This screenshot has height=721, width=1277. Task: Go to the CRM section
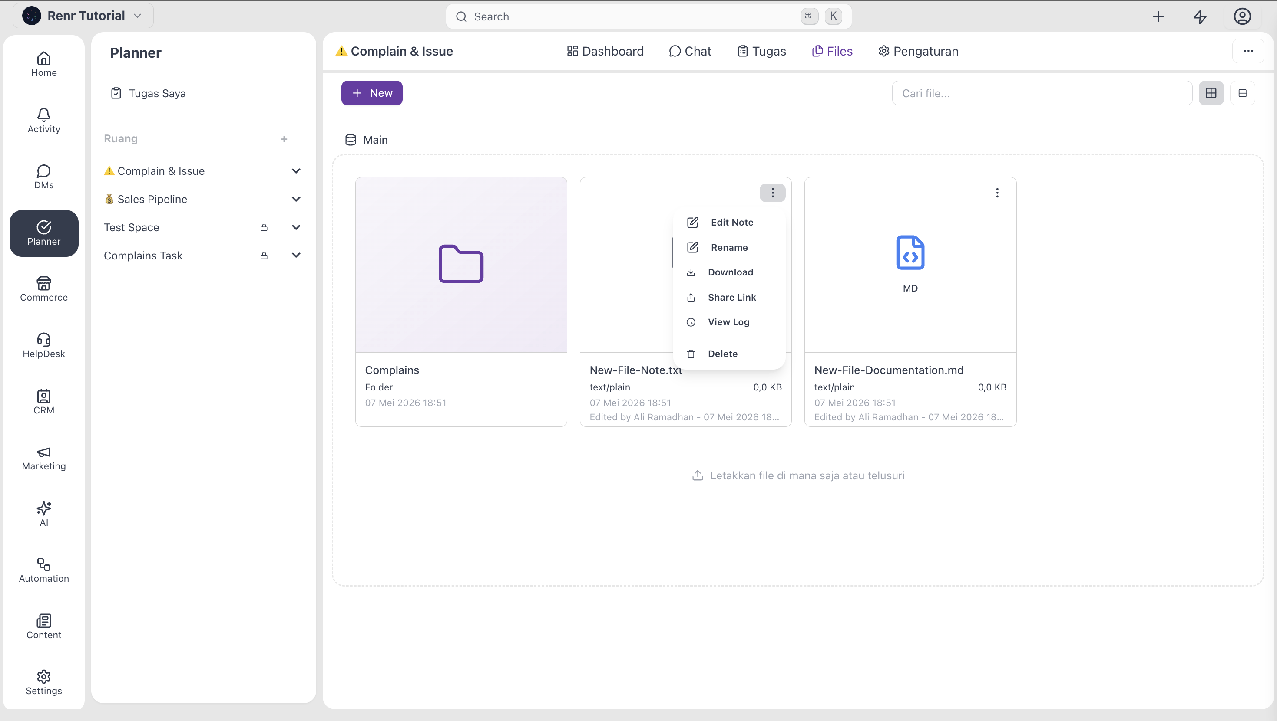tap(43, 402)
